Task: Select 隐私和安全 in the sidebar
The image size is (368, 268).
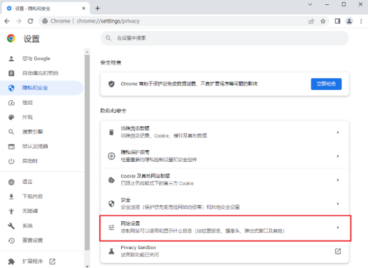Action: 42,88
